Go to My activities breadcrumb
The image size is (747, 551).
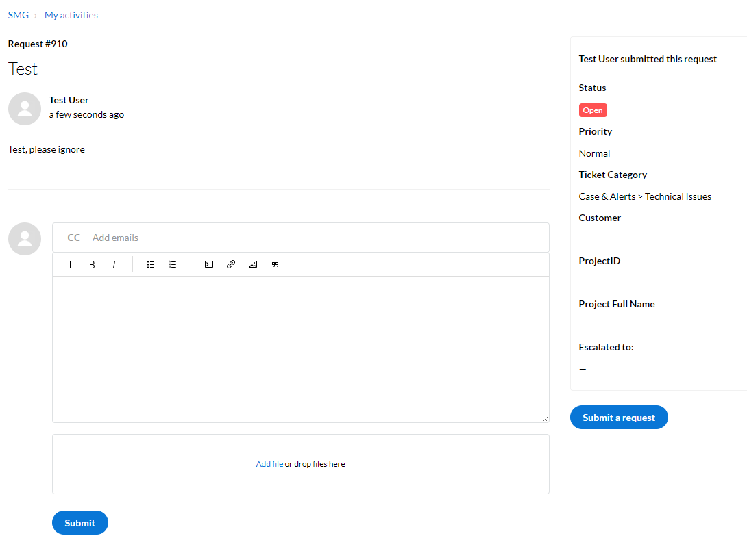coord(71,15)
